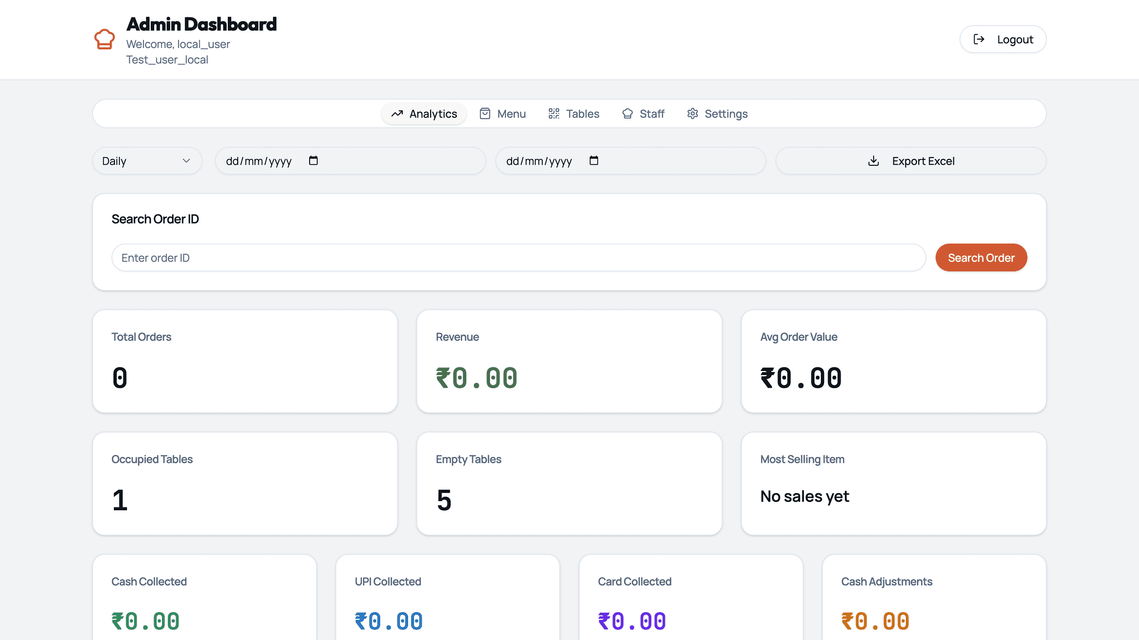Click the start date dd/mm/yyyy field
The width and height of the screenshot is (1139, 640).
[x=350, y=161]
